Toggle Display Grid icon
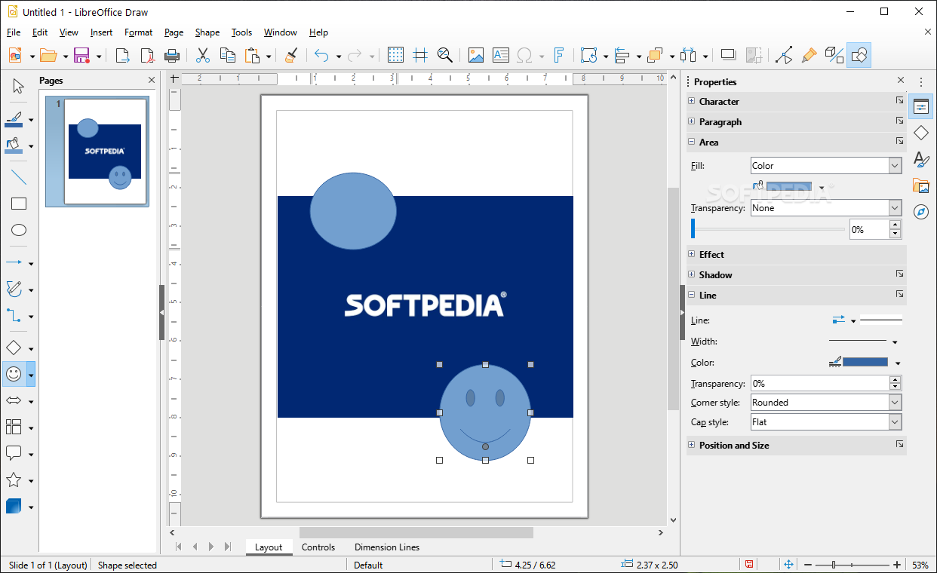Viewport: 937px width, 573px height. tap(395, 55)
